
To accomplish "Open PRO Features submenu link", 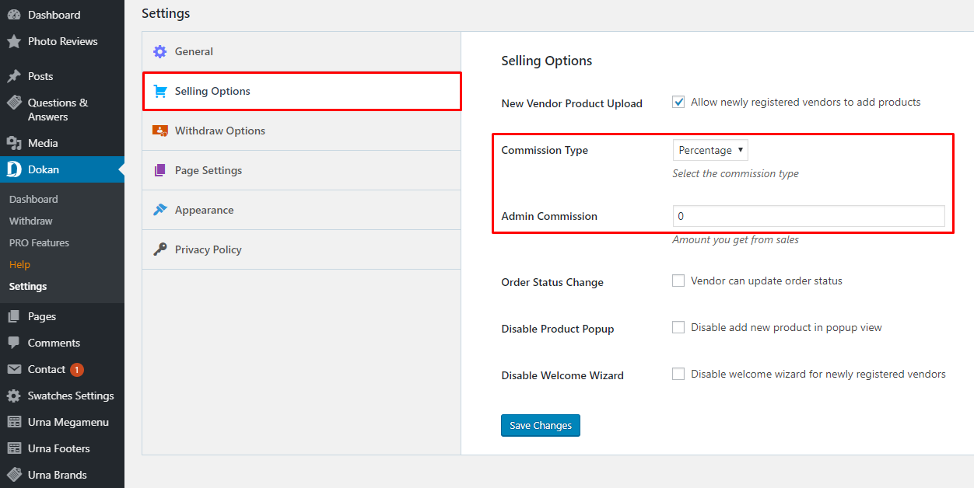I will 39,242.
